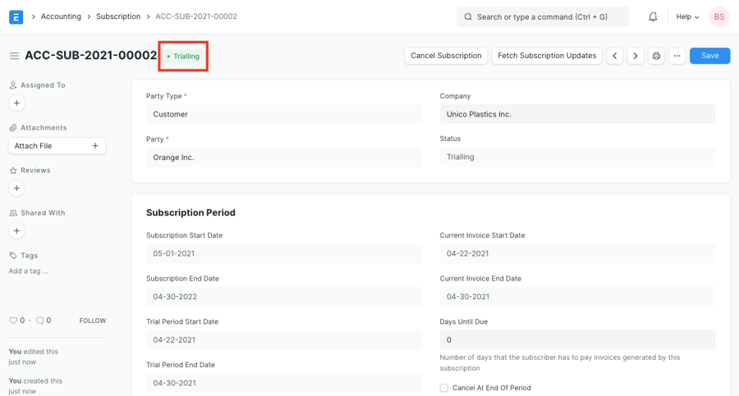Screen dimensions: 739x396
Task: Share document using Shared With plus
Action: 16,231
